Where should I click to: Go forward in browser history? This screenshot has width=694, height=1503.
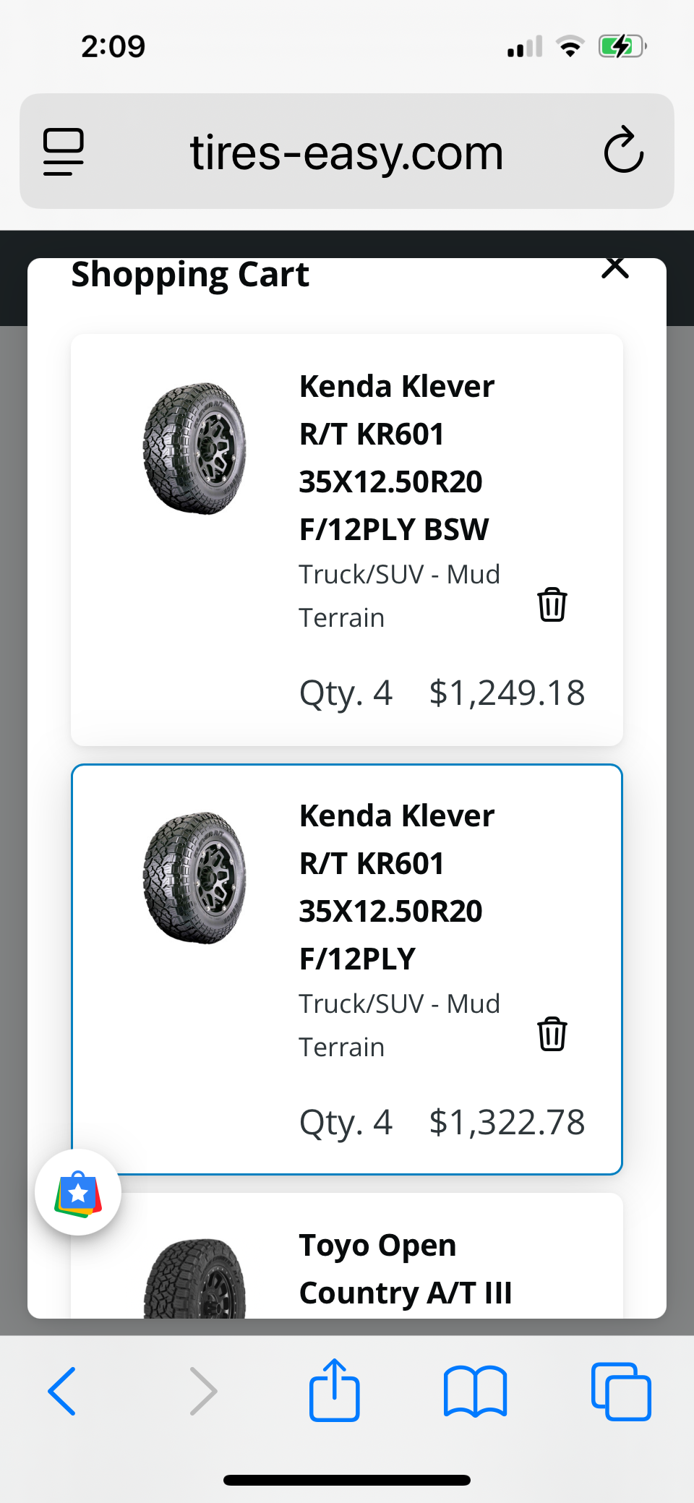(203, 1391)
